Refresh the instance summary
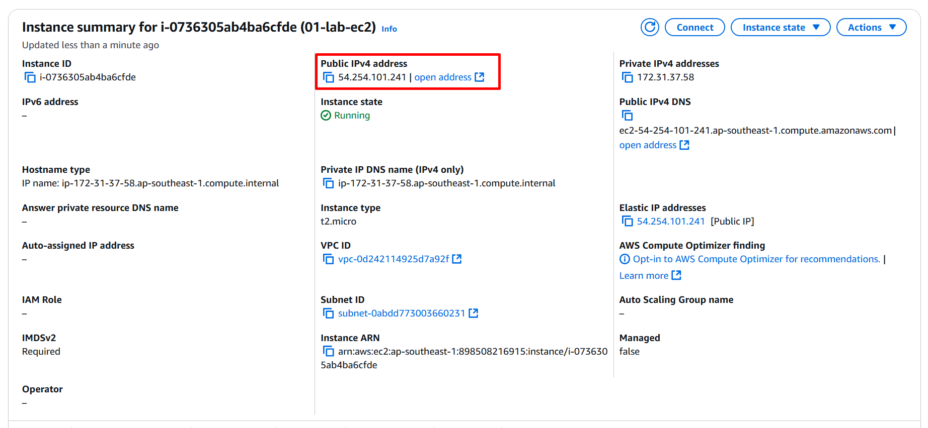This screenshot has width=928, height=428. click(650, 27)
